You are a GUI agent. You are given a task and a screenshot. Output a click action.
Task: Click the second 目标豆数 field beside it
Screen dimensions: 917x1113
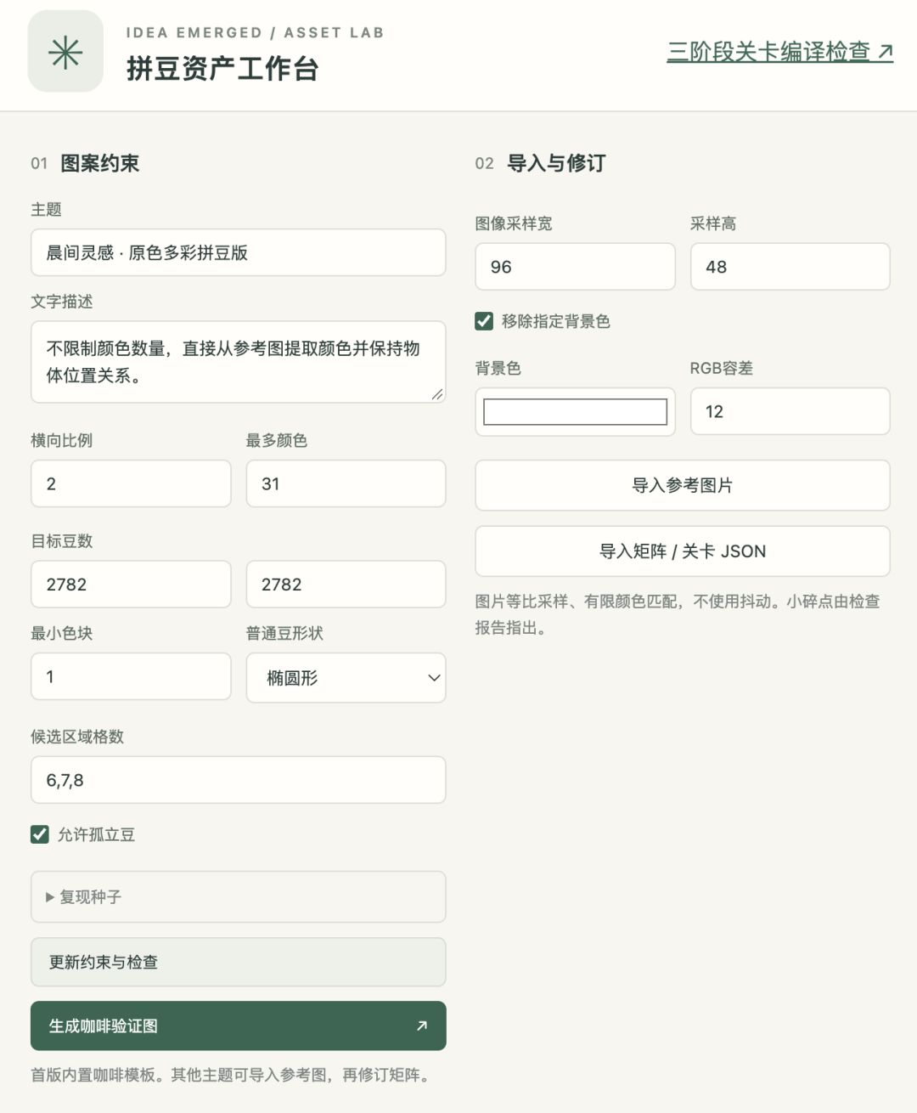click(346, 584)
